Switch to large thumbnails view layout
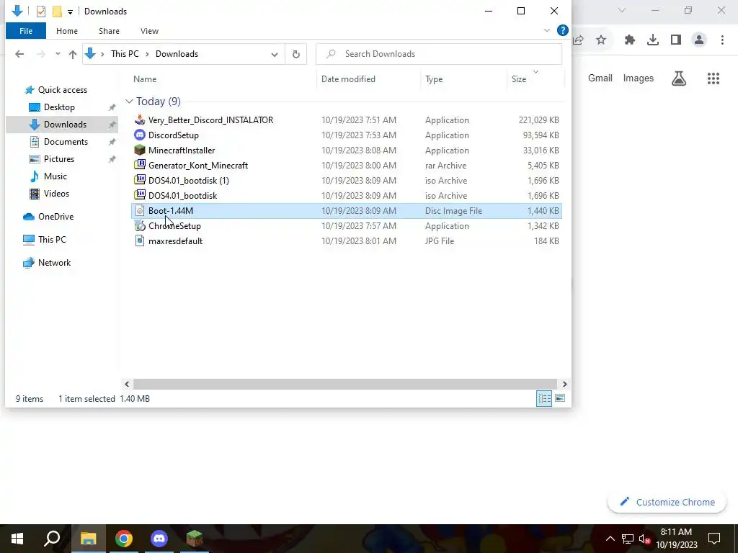The height and width of the screenshot is (553, 738). tap(559, 398)
